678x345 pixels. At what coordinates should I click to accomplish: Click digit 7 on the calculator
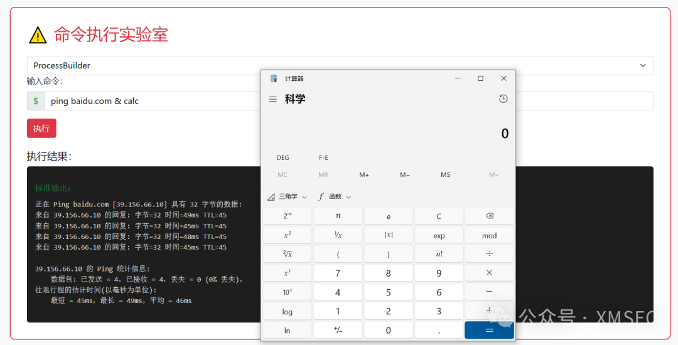338,273
